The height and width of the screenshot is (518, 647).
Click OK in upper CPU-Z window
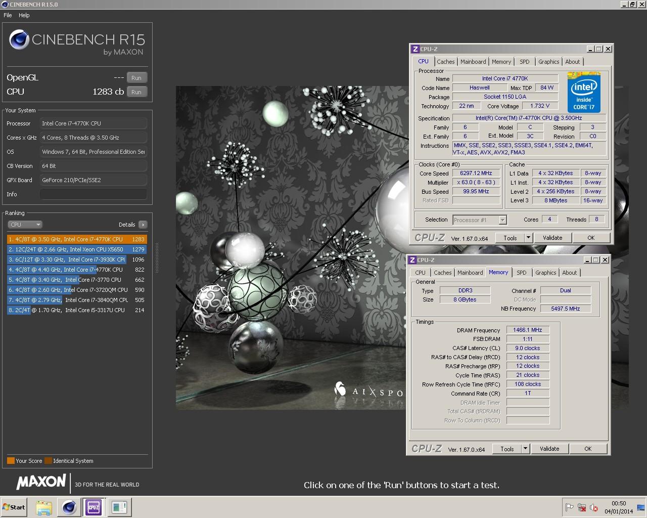click(x=591, y=238)
